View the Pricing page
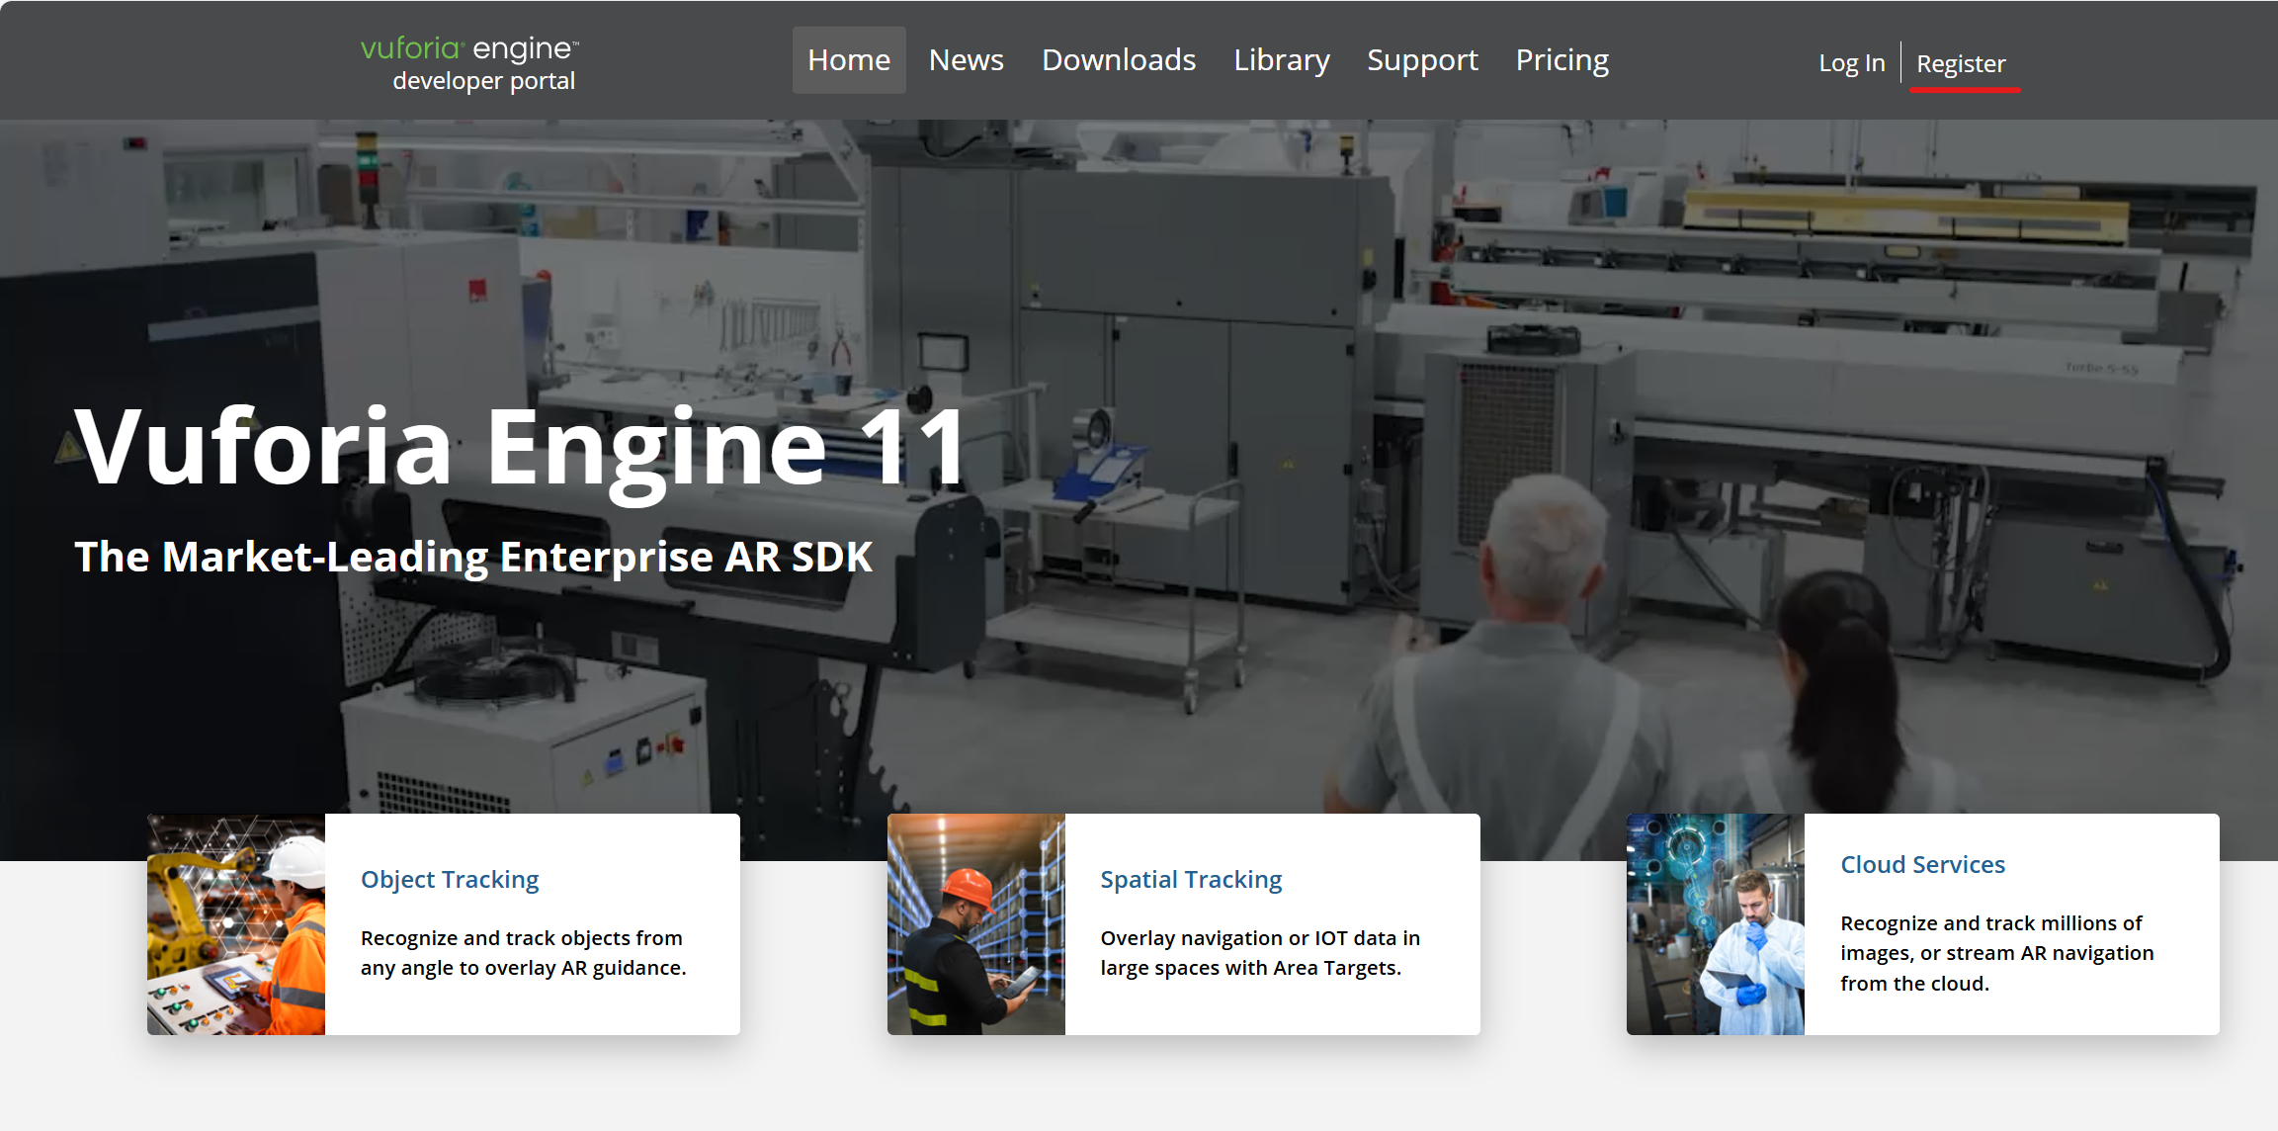Image resolution: width=2278 pixels, height=1131 pixels. (1562, 60)
